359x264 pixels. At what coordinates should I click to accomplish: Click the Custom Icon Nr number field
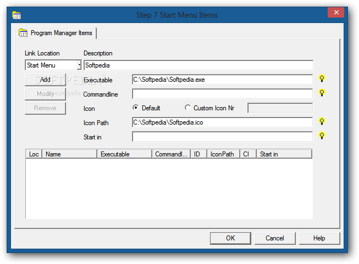coord(280,108)
